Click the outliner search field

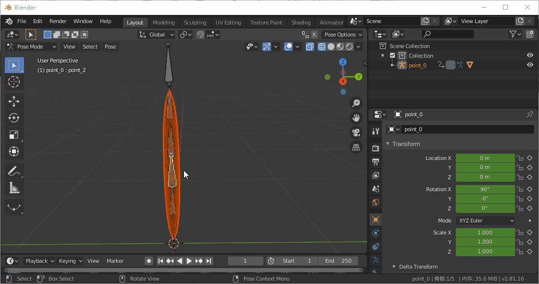448,34
